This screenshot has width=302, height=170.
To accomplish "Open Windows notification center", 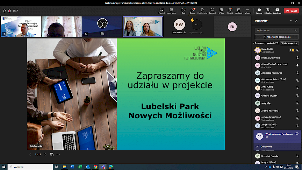I will pyautogui.click(x=297, y=167).
